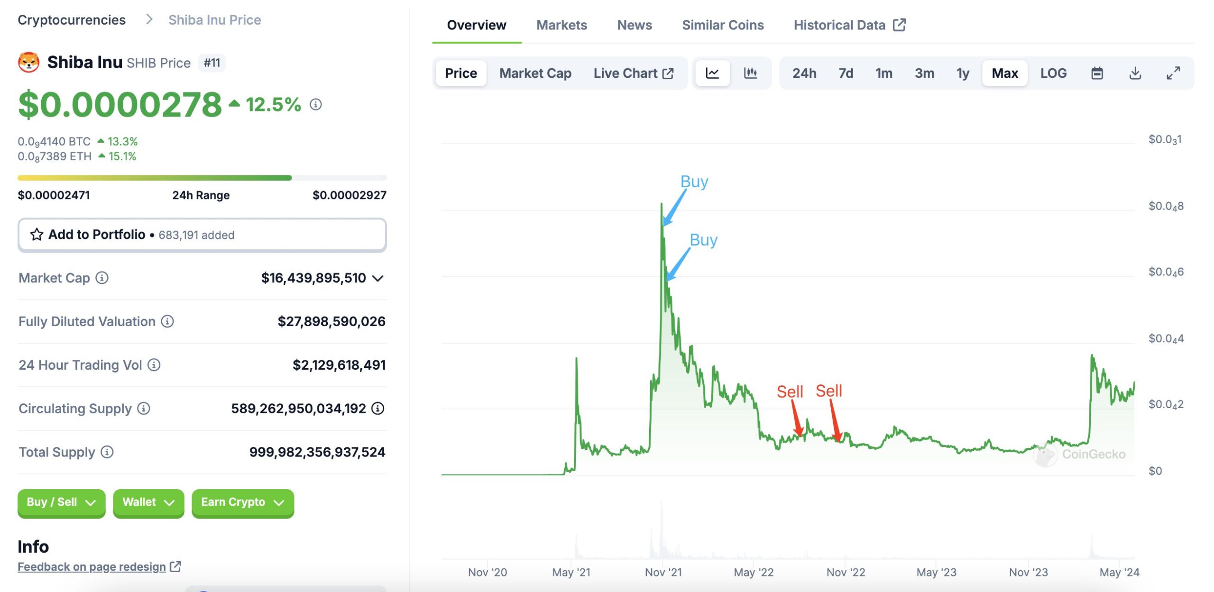1214x592 pixels.
Task: Expand the Market Cap value chevron
Action: pos(378,278)
